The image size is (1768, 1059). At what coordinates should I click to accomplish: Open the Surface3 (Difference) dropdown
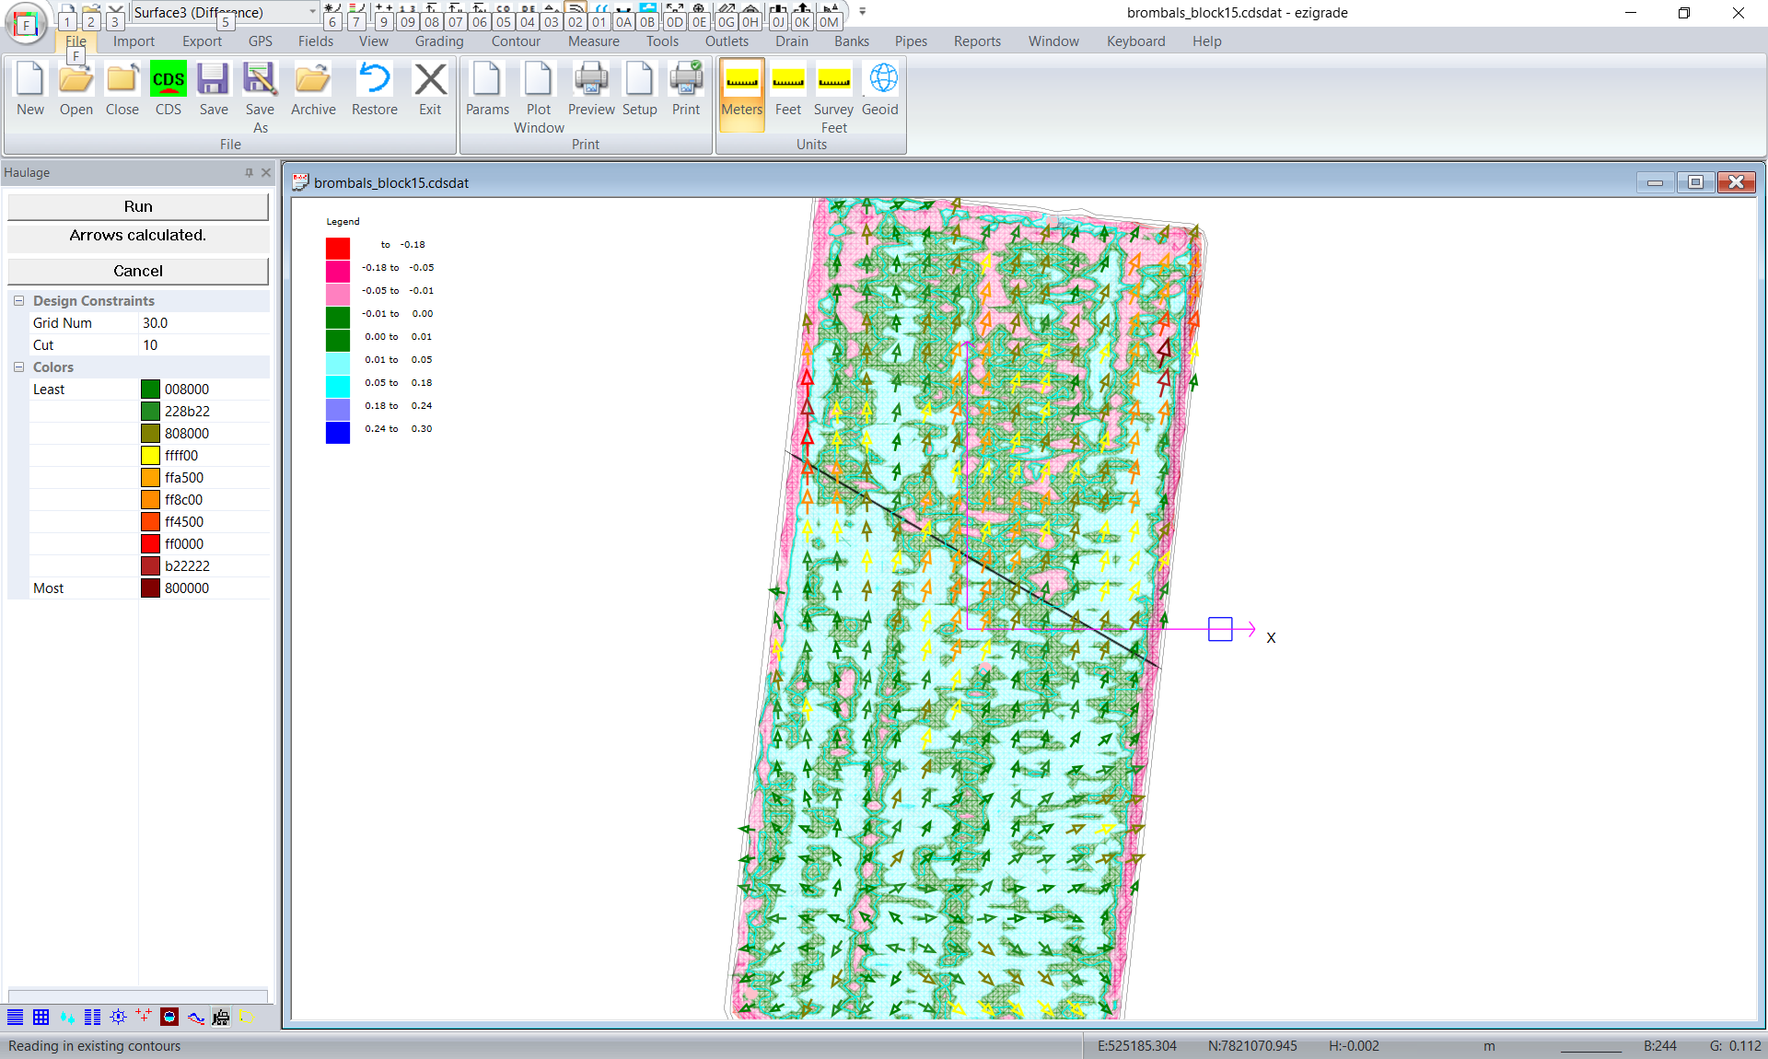click(x=312, y=12)
